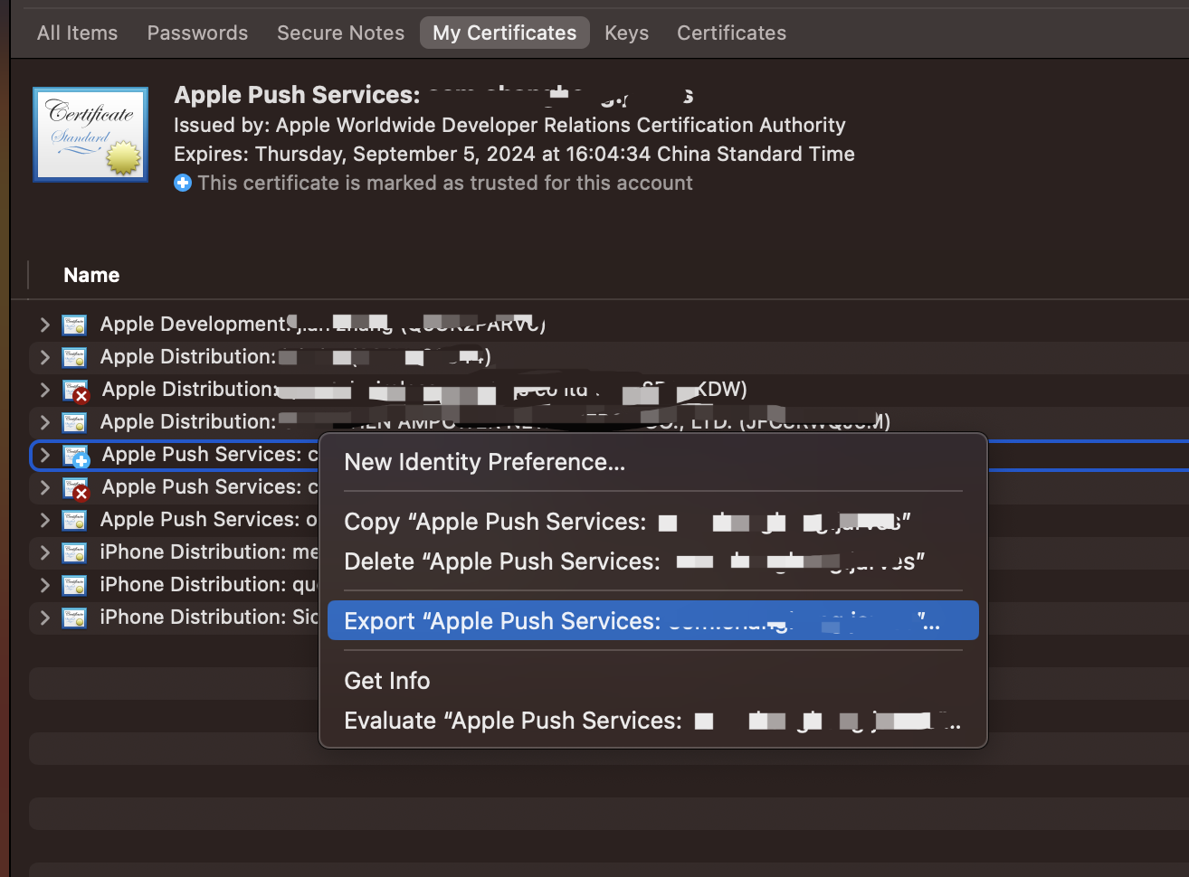Image resolution: width=1189 pixels, height=877 pixels.
Task: Switch to the Keys tab
Action: click(626, 33)
